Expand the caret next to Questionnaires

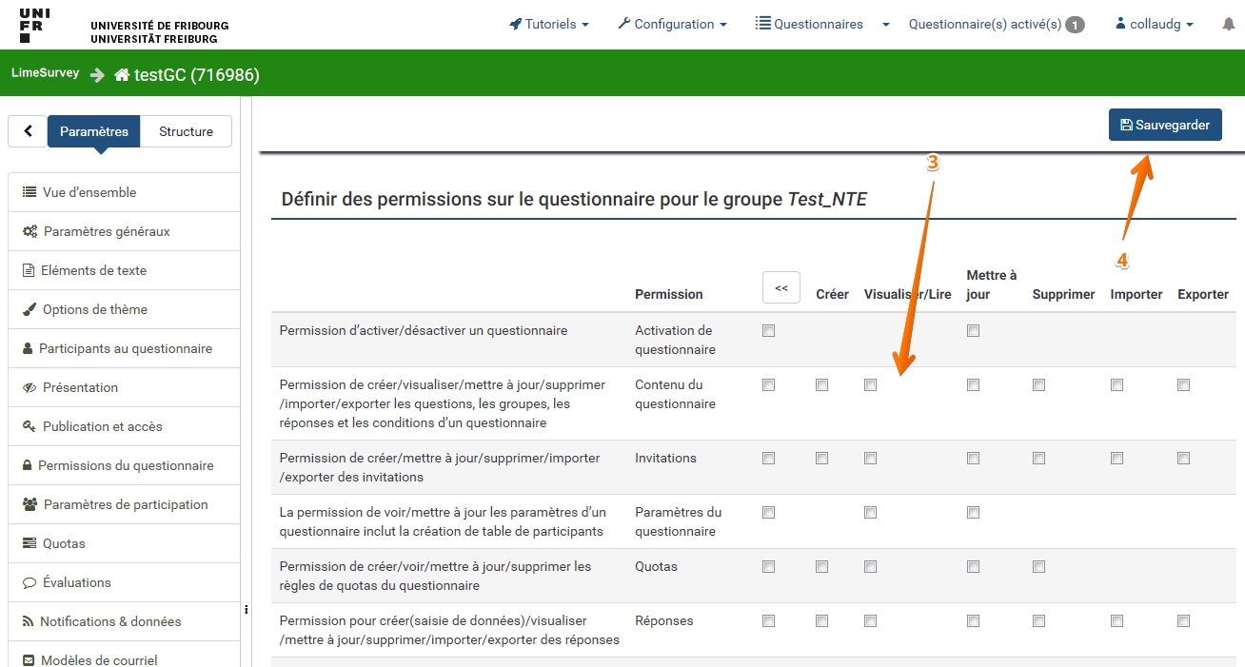coord(886,25)
